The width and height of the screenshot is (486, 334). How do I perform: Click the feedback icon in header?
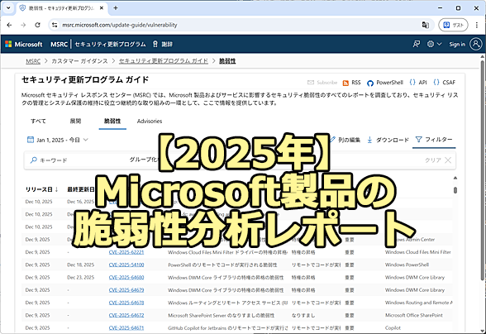click(x=417, y=44)
